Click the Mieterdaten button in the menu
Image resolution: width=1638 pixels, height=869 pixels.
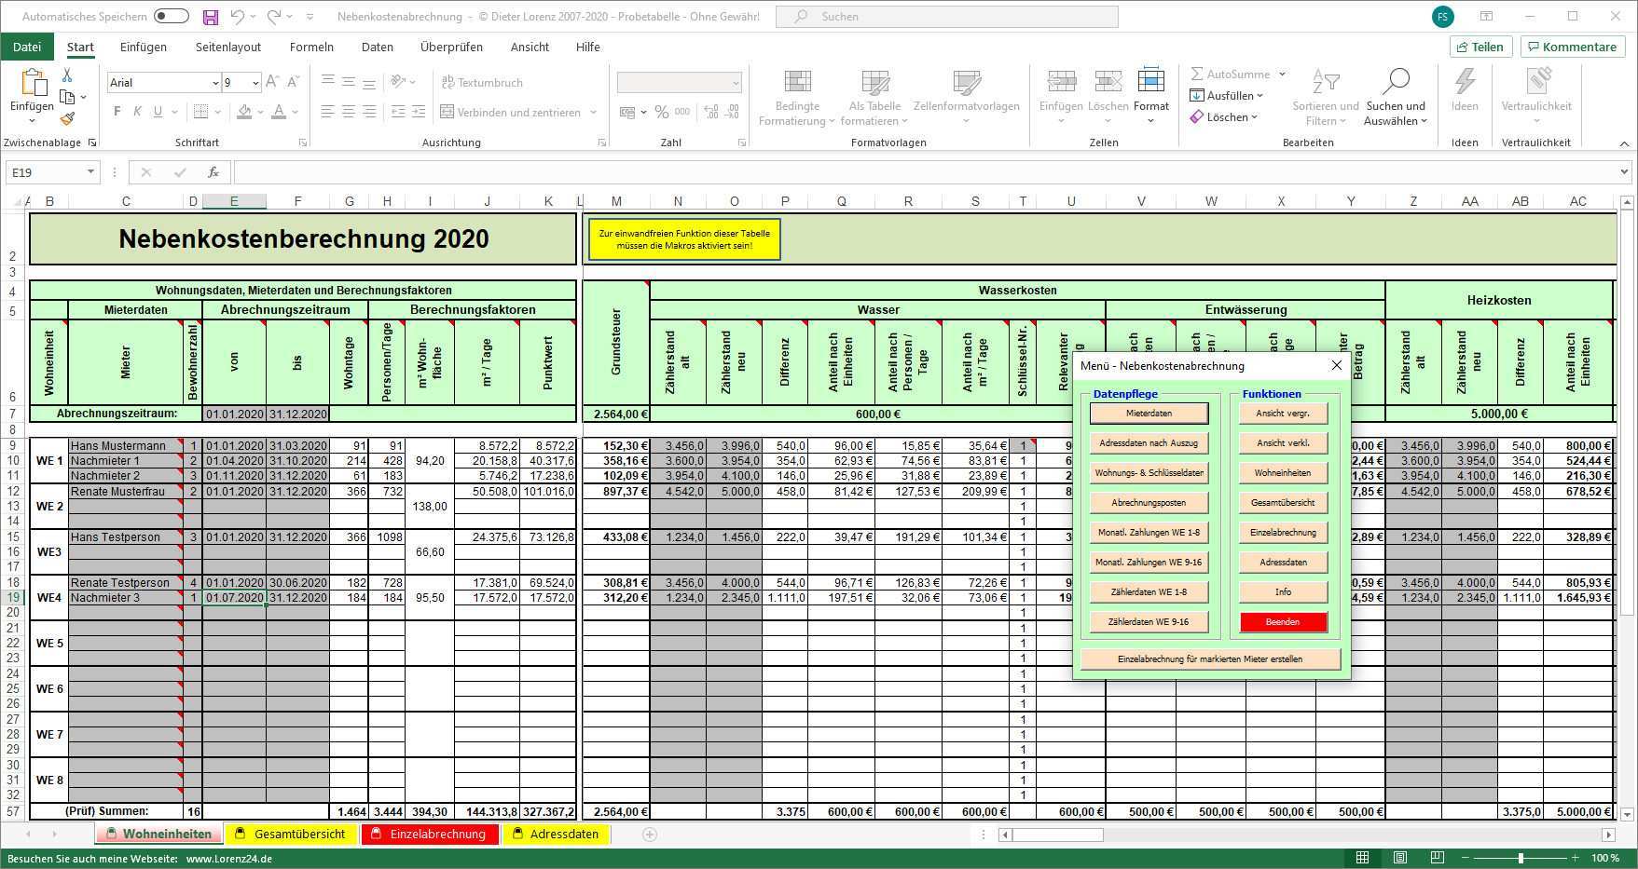[1149, 413]
